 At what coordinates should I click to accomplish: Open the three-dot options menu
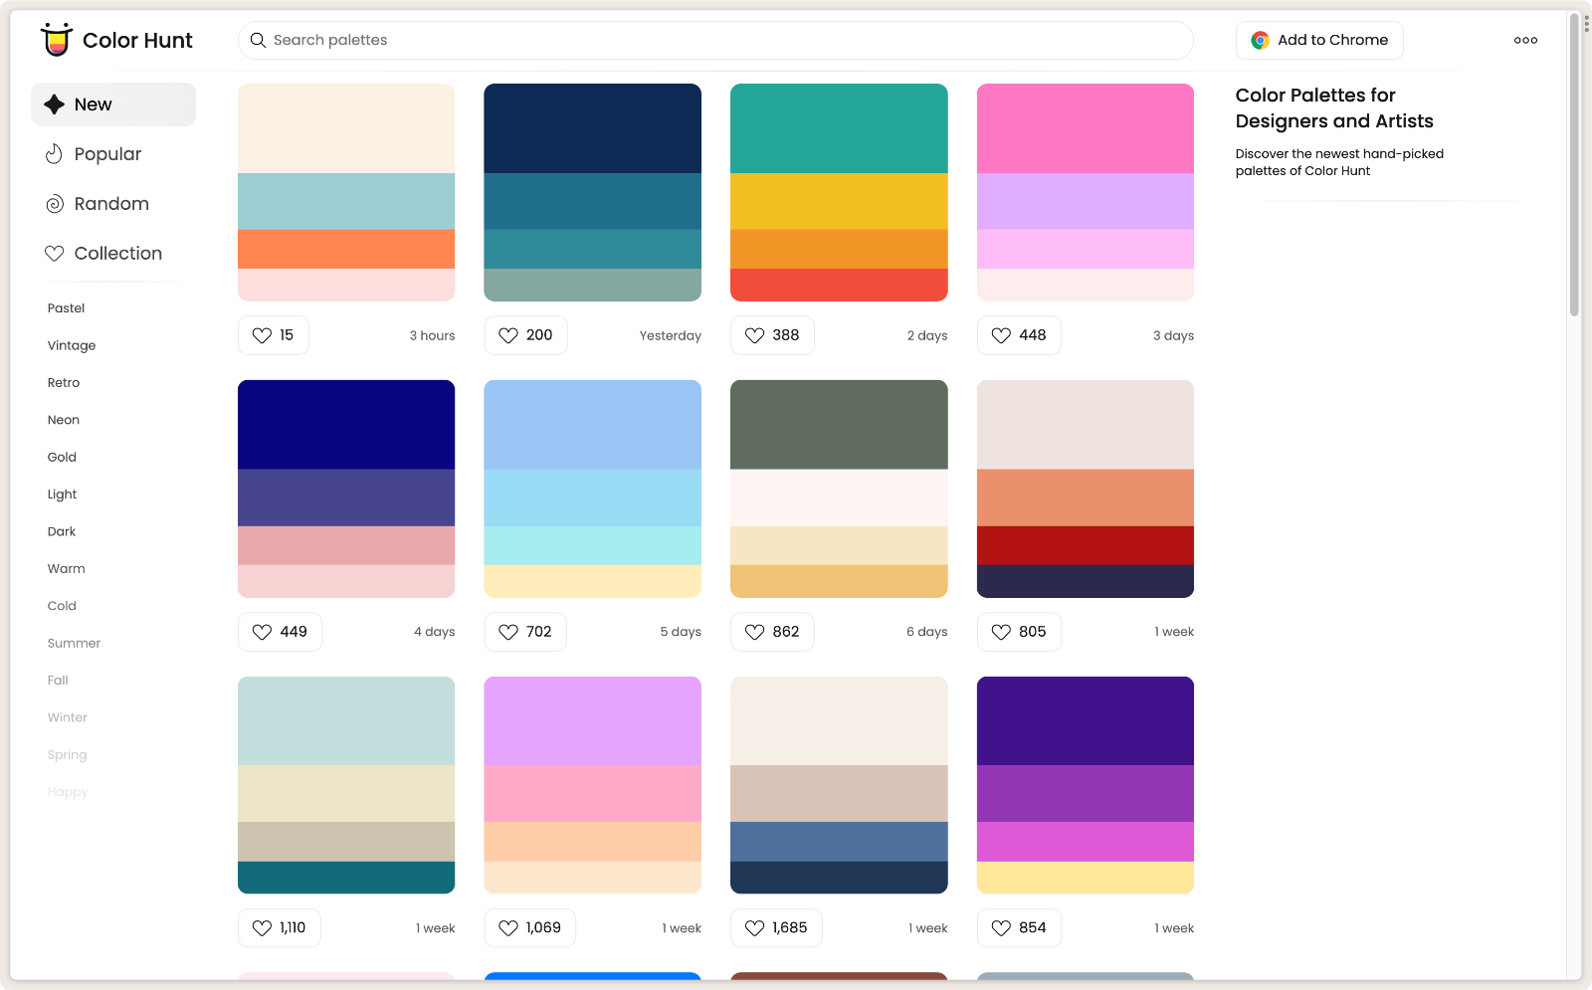(x=1525, y=40)
